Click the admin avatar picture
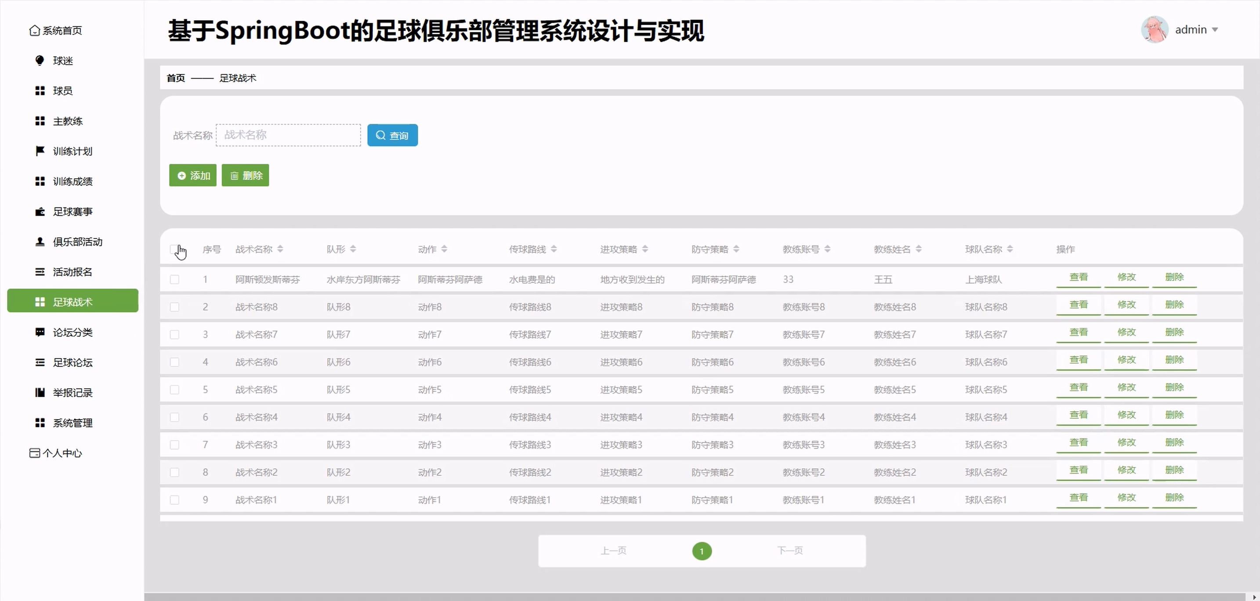Screen dimensions: 1260x601 pos(1155,30)
